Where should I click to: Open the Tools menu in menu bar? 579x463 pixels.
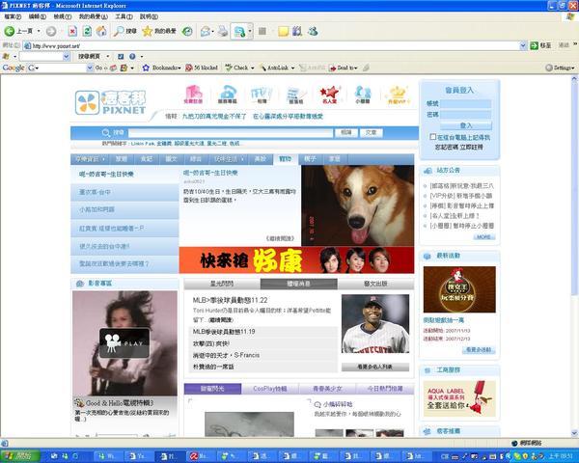[124, 16]
